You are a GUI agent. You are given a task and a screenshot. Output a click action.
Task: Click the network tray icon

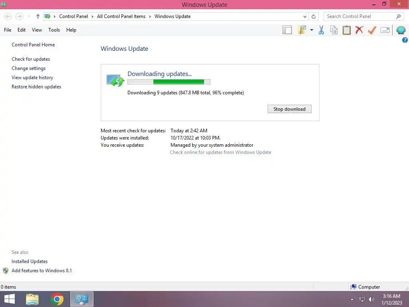tap(362, 299)
